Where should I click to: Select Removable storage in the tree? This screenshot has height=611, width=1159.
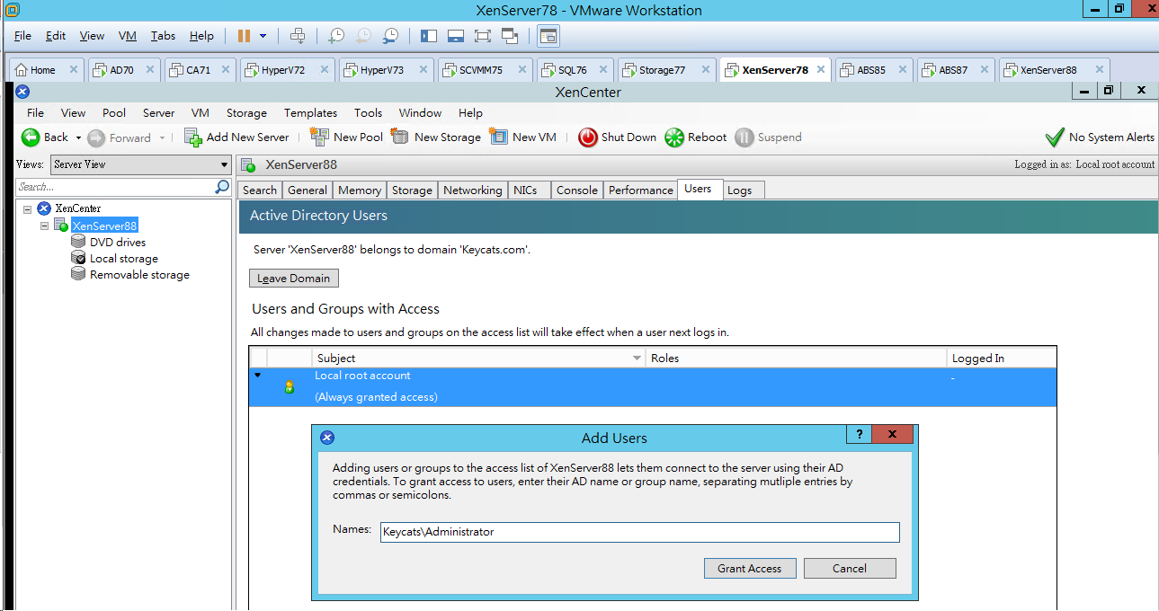click(139, 275)
